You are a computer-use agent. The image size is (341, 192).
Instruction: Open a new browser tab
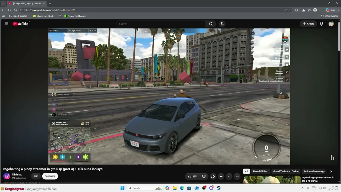point(50,3)
